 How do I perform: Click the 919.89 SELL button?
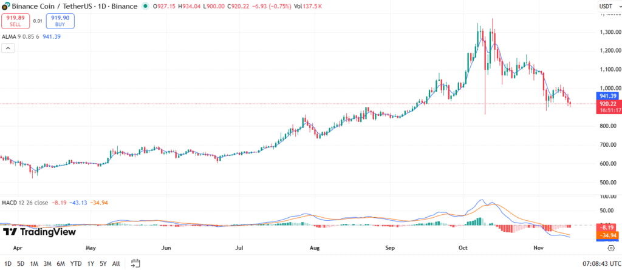[15, 21]
